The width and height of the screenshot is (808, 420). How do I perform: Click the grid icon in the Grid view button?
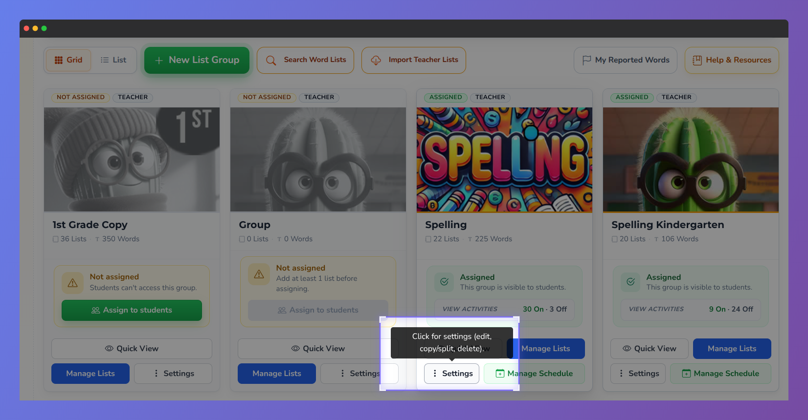pyautogui.click(x=59, y=60)
